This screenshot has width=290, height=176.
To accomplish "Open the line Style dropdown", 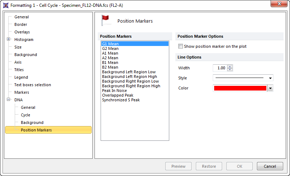I will [x=243, y=78].
